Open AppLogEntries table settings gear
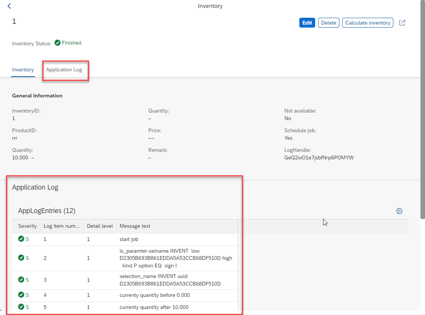 pyautogui.click(x=399, y=211)
